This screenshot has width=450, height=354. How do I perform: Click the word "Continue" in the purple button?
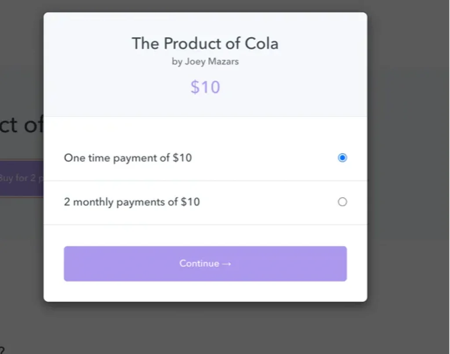point(199,264)
